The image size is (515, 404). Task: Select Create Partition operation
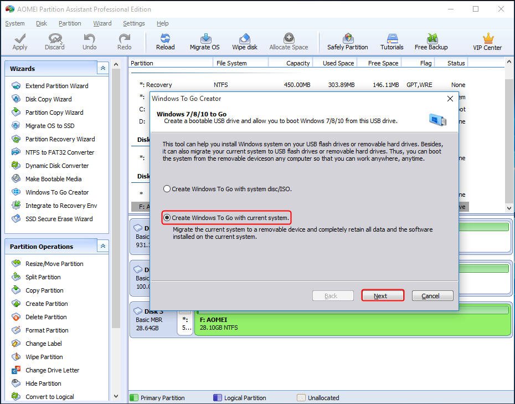click(x=47, y=304)
